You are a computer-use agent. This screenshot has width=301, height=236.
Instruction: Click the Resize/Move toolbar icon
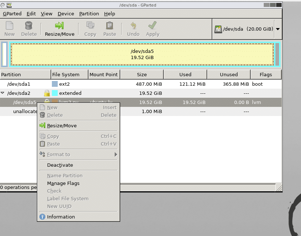click(x=59, y=26)
